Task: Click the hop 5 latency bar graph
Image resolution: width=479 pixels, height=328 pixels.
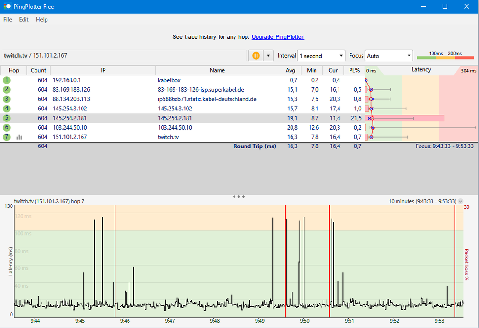Action: [x=405, y=118]
